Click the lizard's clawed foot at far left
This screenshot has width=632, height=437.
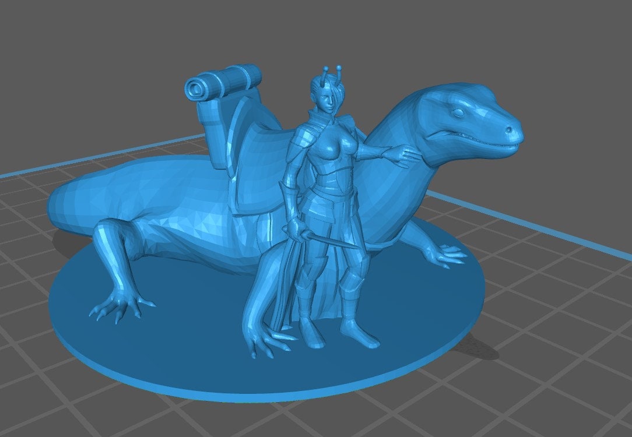pos(120,306)
